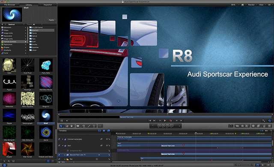This screenshot has width=274, height=167.
Task: Click the mini-timeline playhead marker
Action: (168, 115)
